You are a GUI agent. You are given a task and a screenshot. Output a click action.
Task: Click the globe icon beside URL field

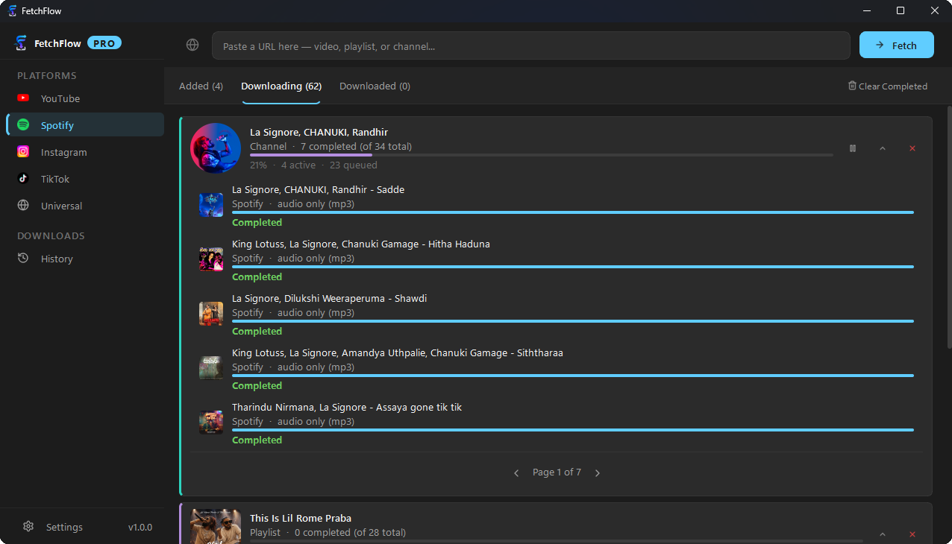tap(192, 45)
